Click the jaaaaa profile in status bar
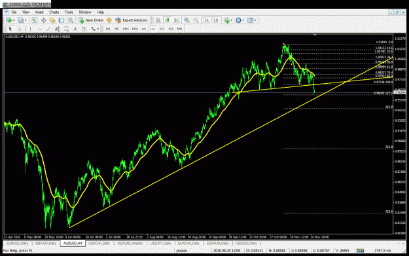 181,251
